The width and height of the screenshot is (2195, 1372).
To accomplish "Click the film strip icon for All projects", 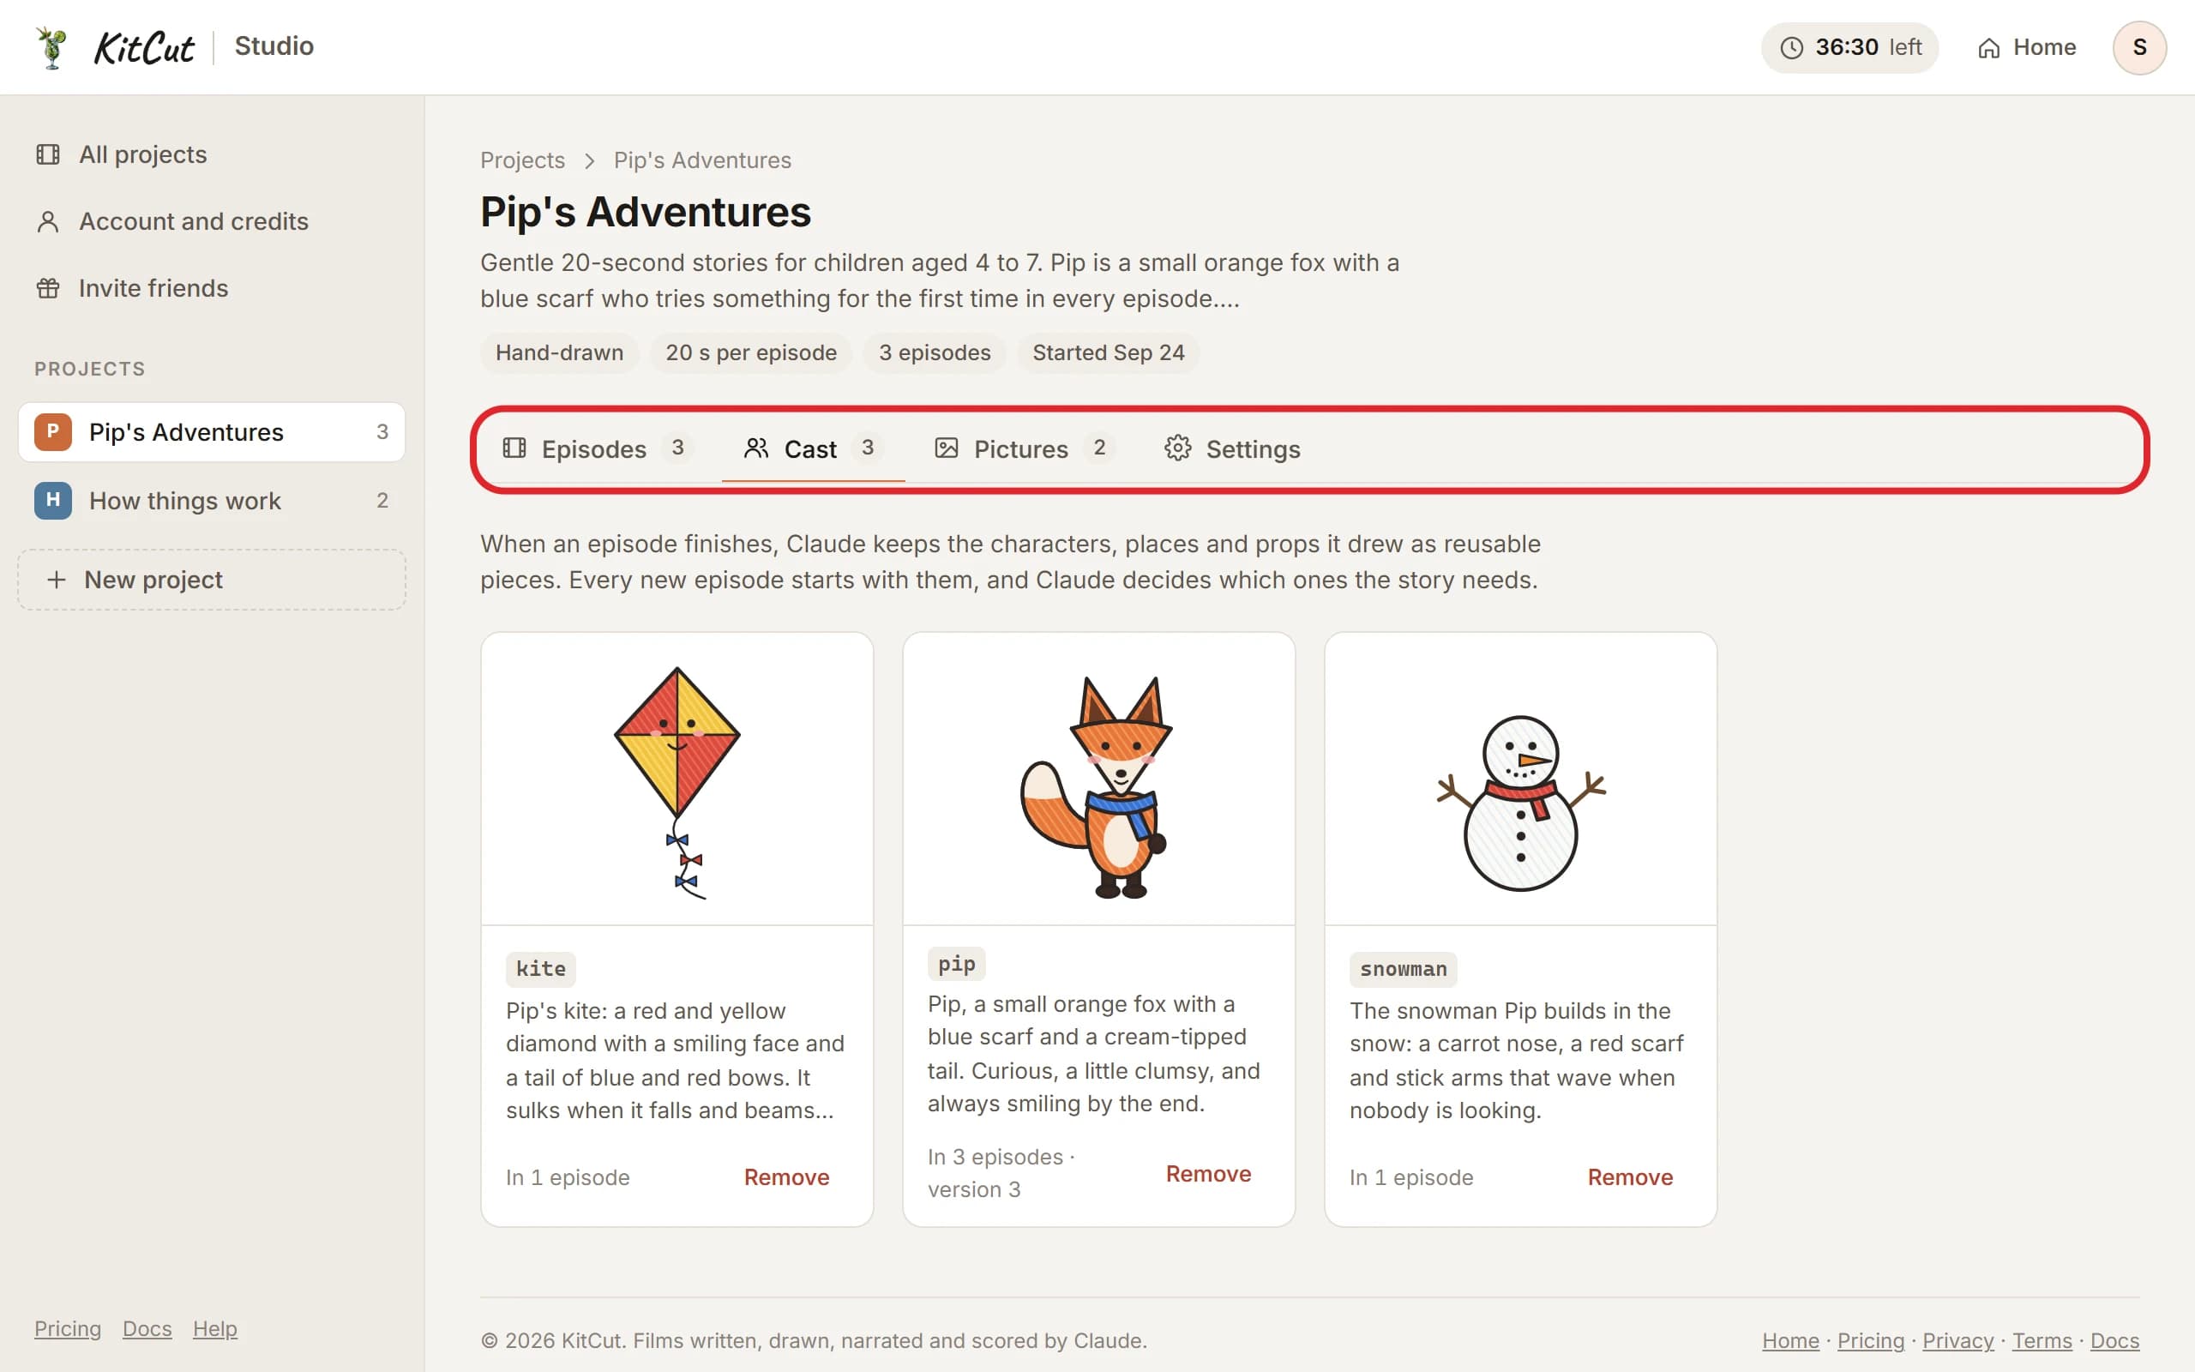I will pyautogui.click(x=48, y=154).
